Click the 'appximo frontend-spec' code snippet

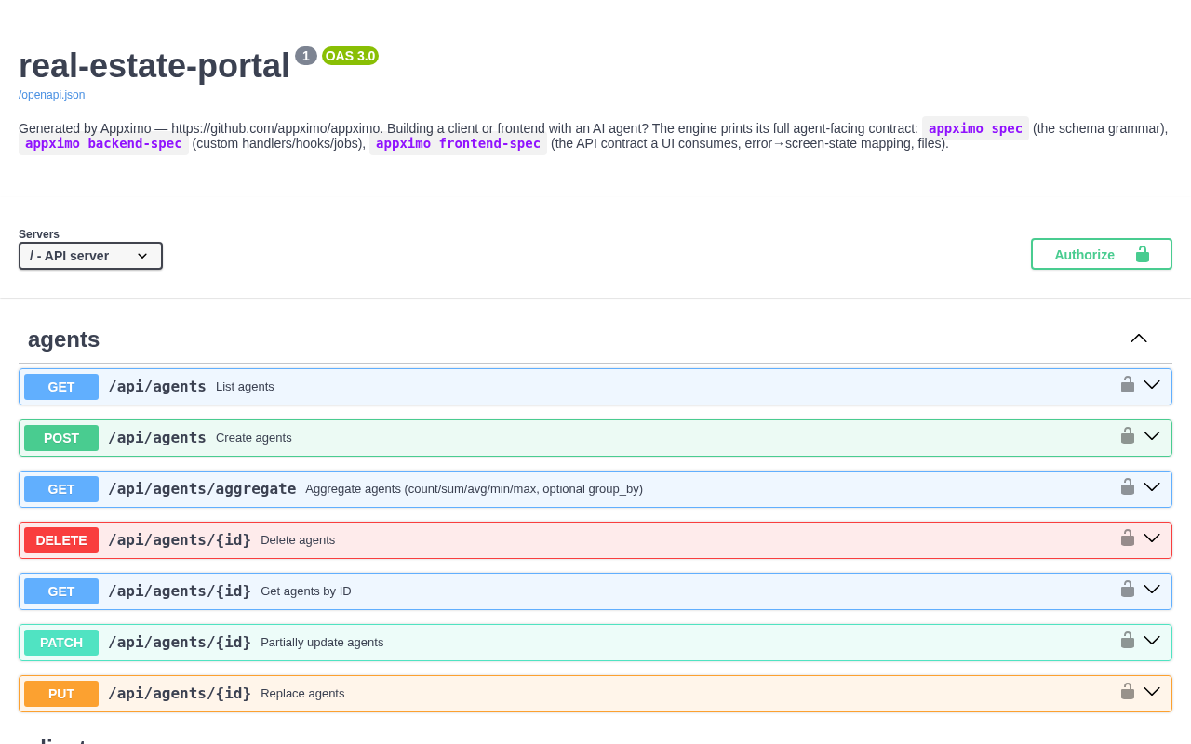[x=458, y=143]
